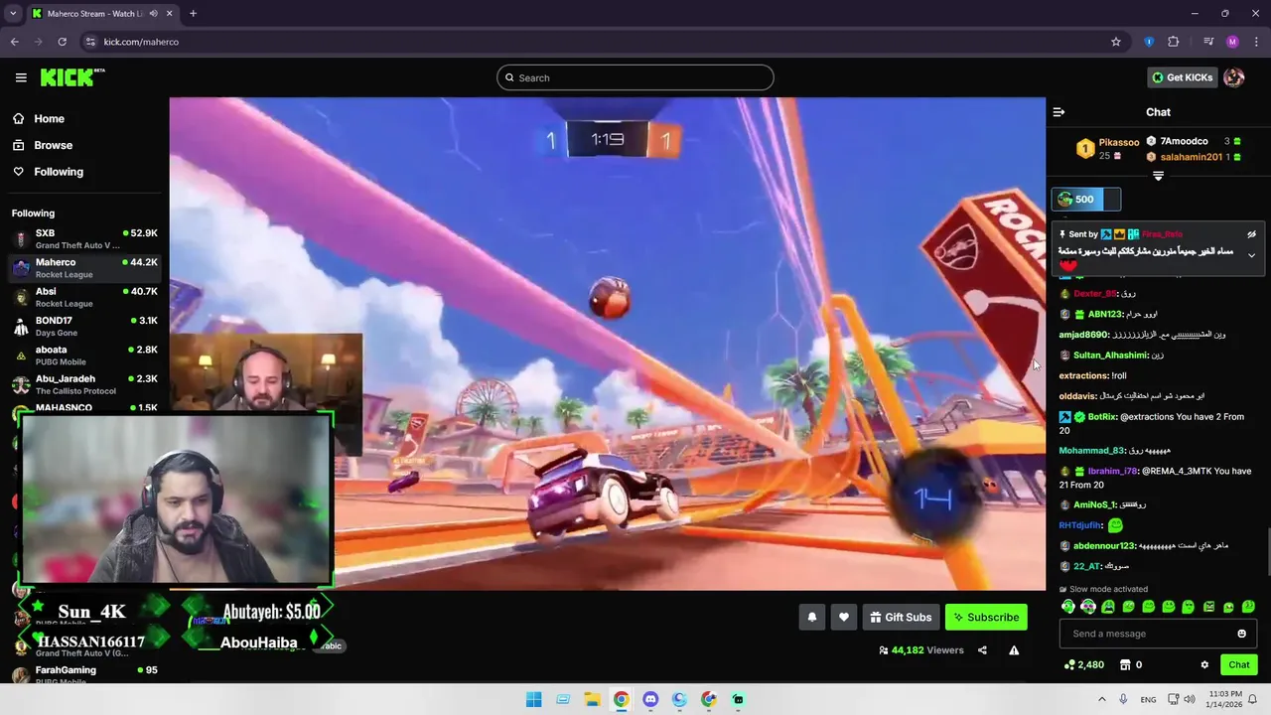Pick the angry square green emote
The width and height of the screenshot is (1271, 715).
click(x=1208, y=606)
